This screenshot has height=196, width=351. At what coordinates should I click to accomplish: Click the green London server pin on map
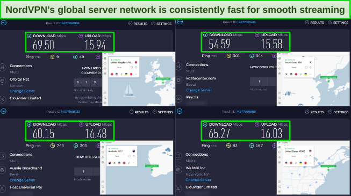[x=163, y=83]
